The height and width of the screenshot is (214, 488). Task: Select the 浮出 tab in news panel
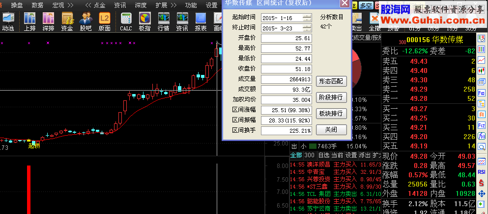point(365,155)
